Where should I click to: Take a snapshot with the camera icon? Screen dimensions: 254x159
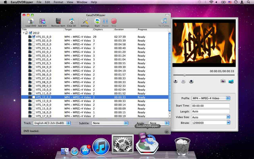click(223, 81)
